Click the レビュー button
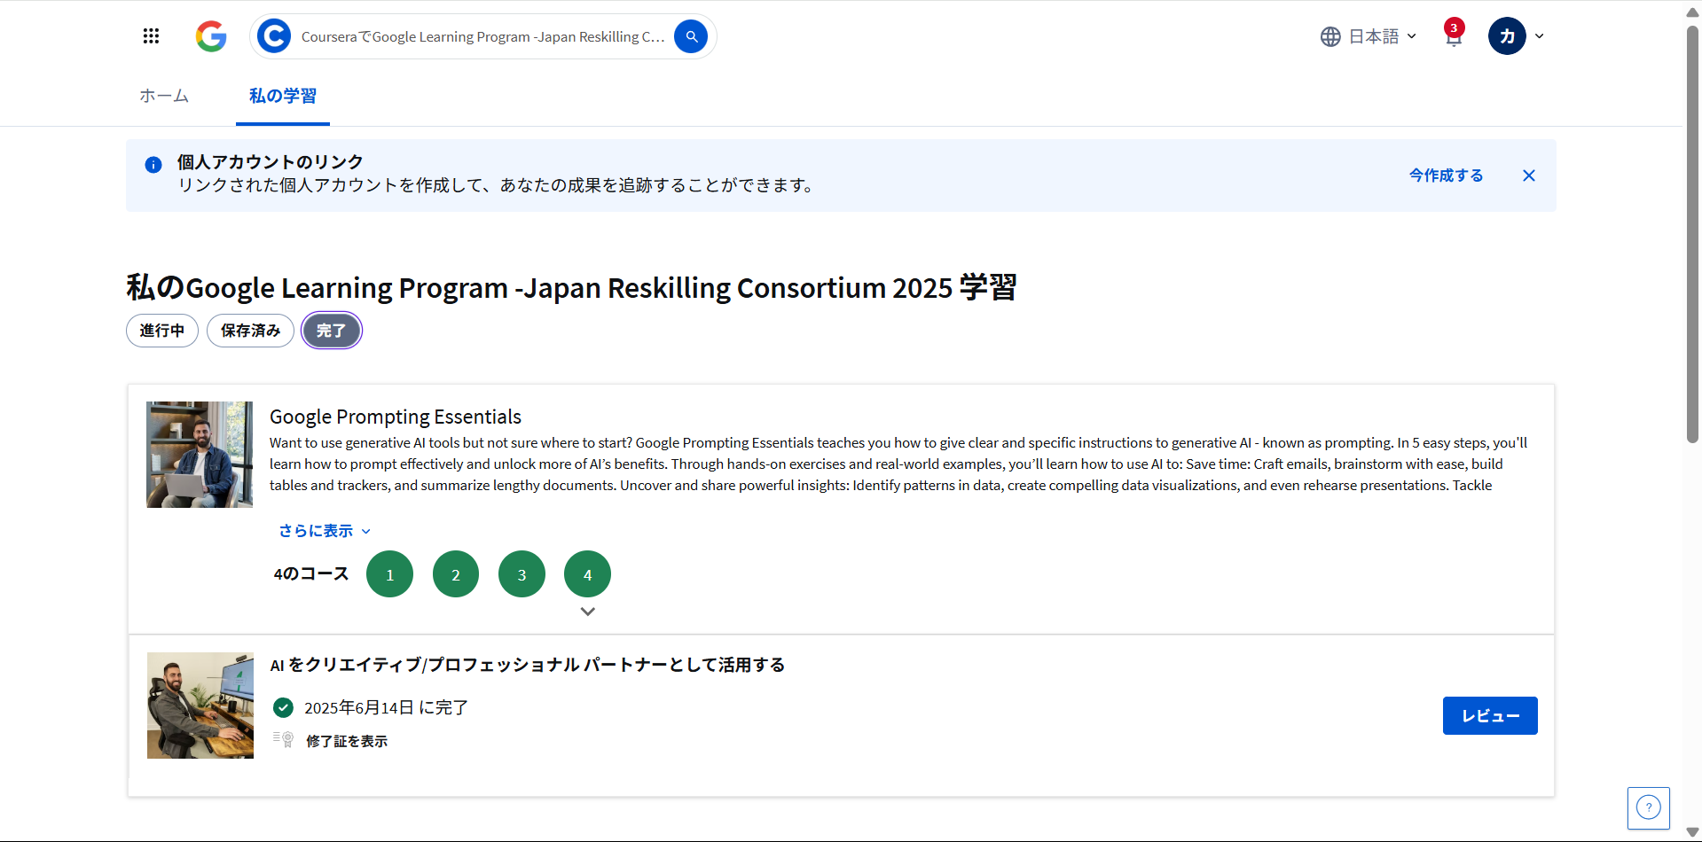Viewport: 1702px width, 842px height. pos(1490,716)
